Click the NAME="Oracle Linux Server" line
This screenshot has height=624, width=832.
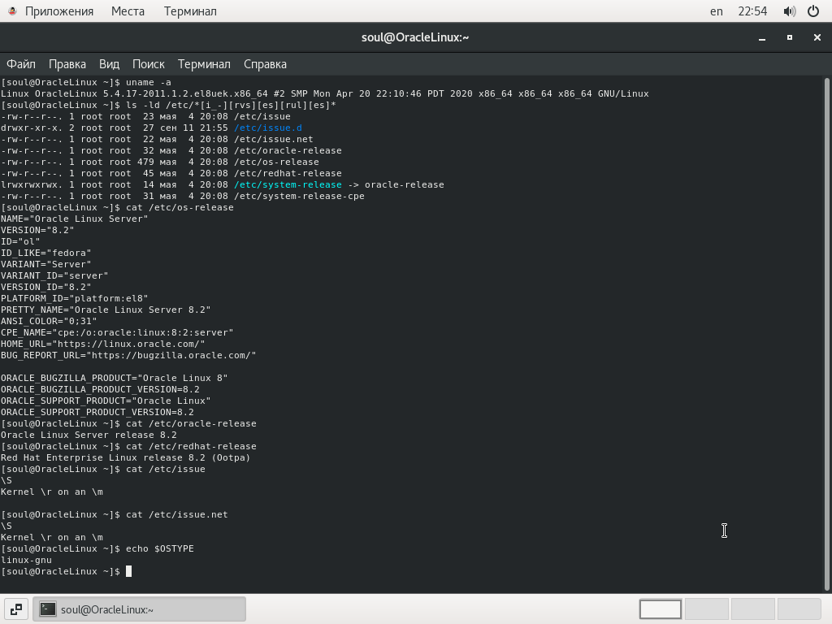pyautogui.click(x=74, y=219)
